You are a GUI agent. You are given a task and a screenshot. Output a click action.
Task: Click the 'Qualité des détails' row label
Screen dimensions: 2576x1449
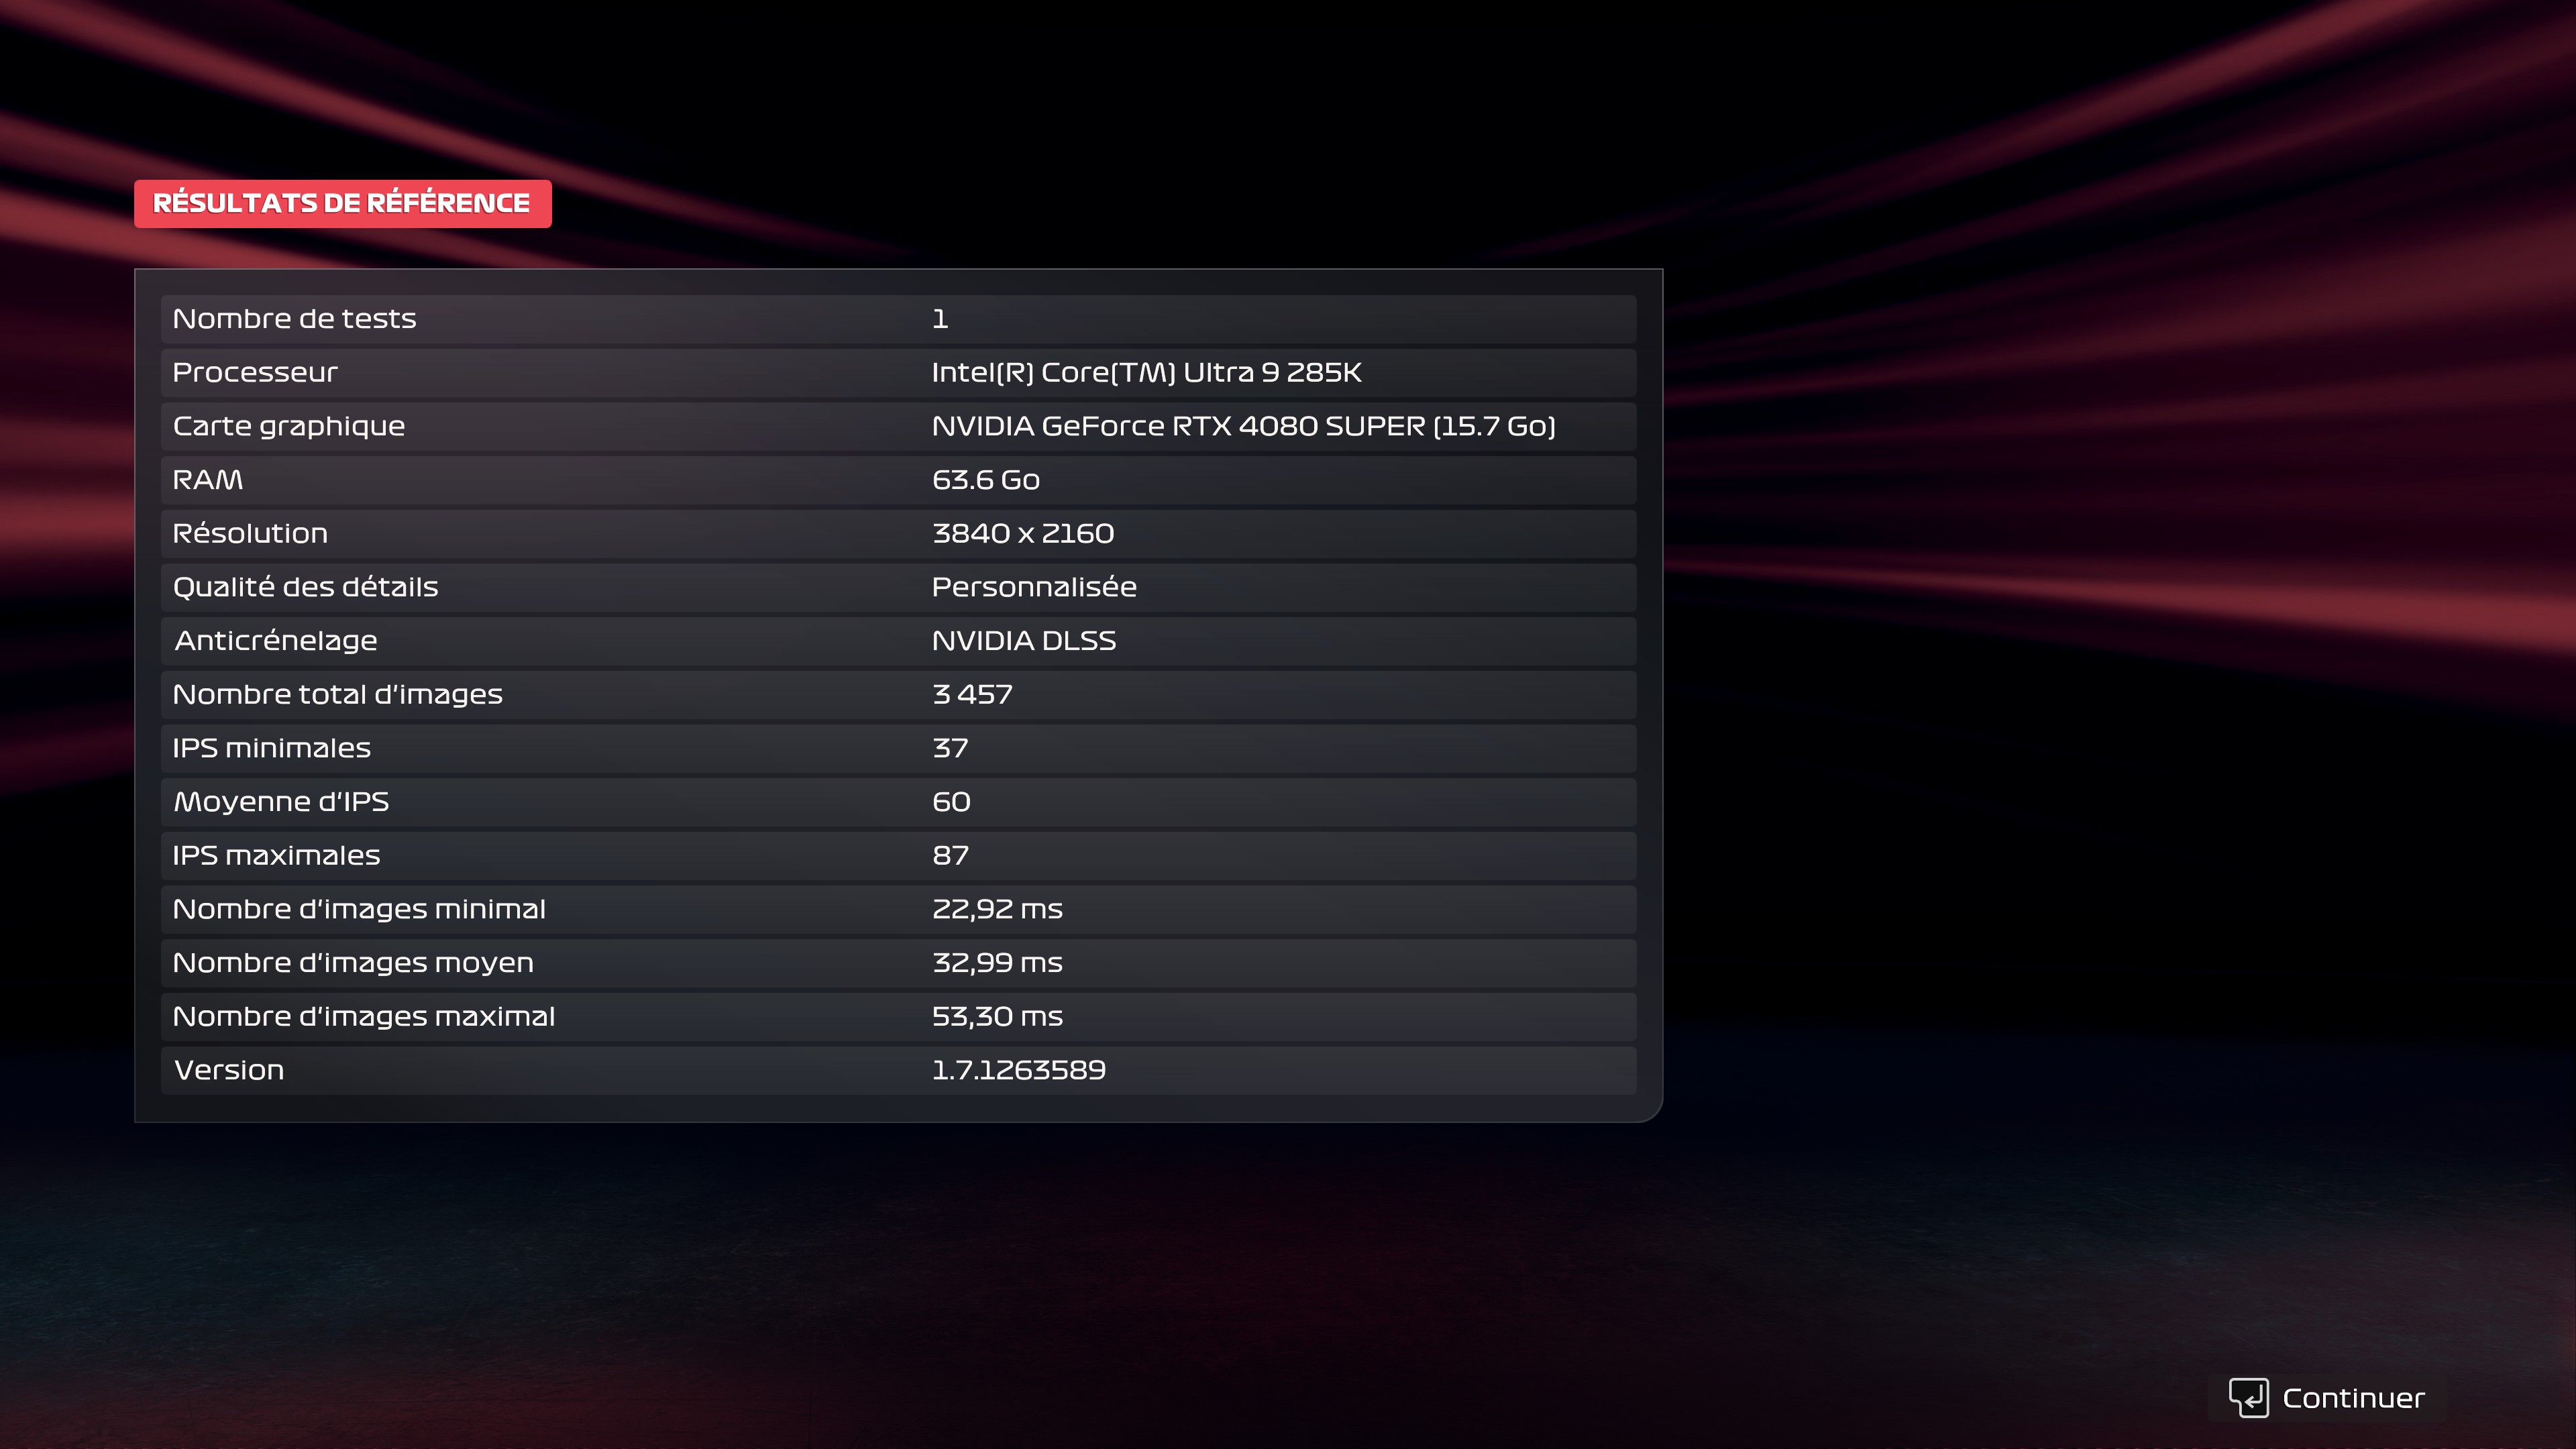point(305,587)
